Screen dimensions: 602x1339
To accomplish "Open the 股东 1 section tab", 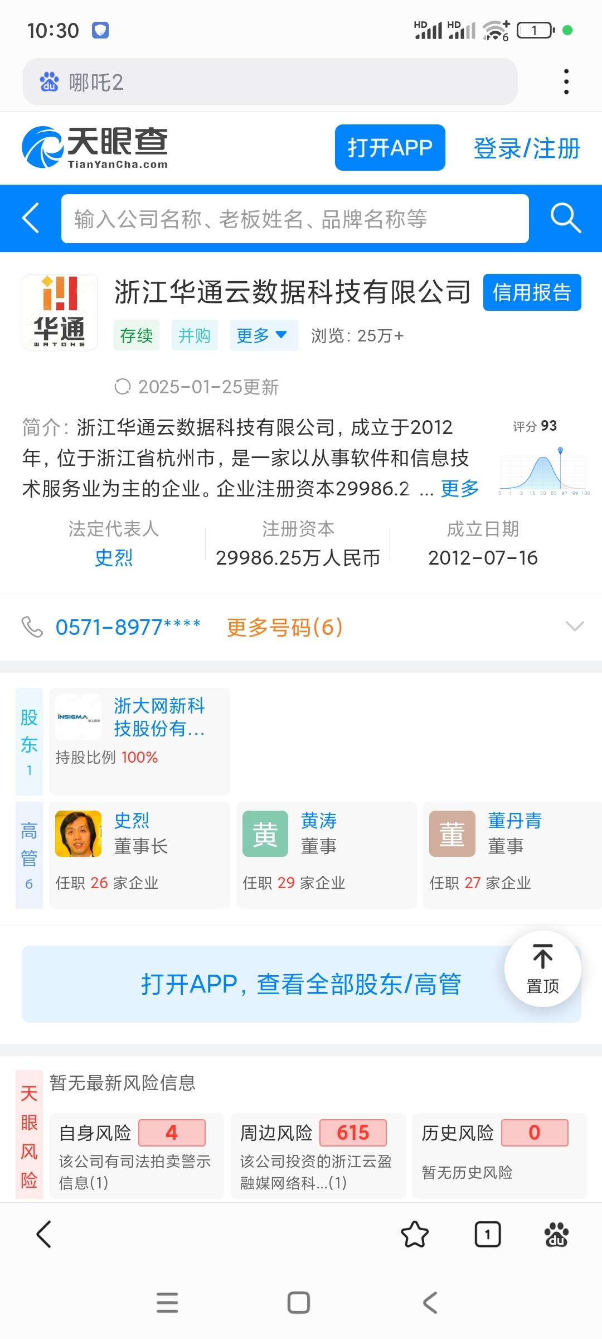I will point(29,741).
